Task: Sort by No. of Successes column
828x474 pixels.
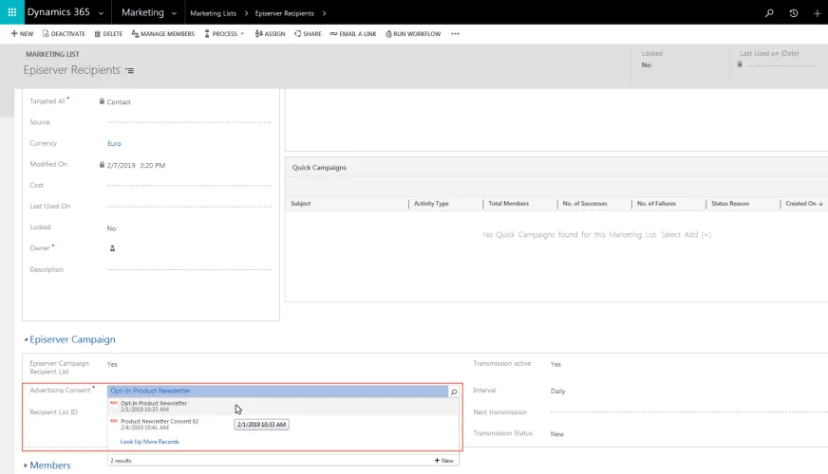Action: point(585,204)
